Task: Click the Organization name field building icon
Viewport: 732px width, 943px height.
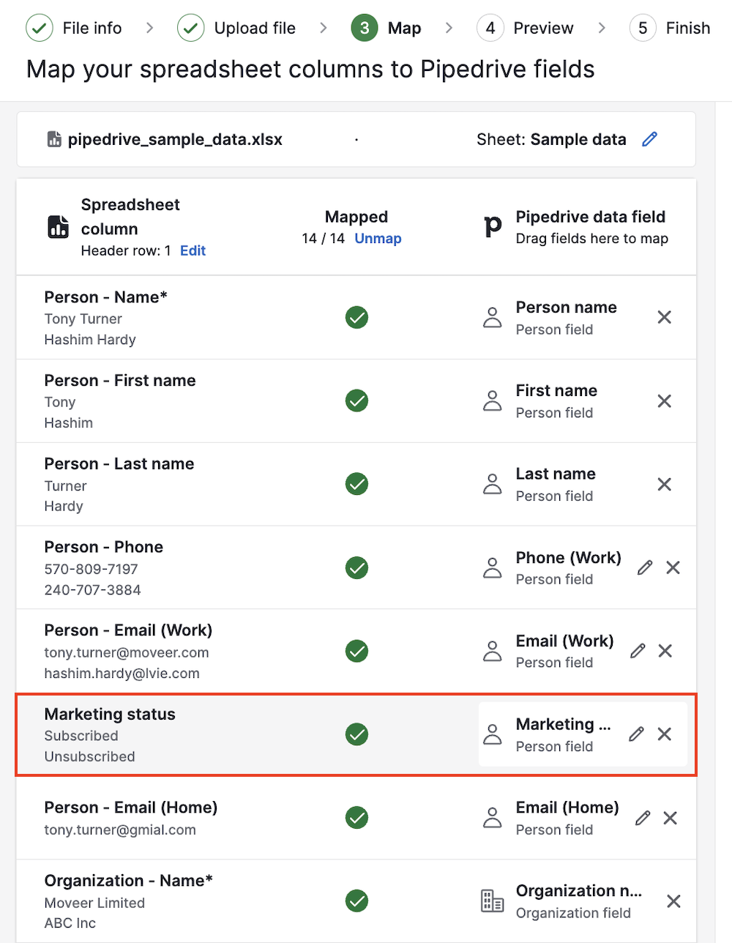Action: 492,901
